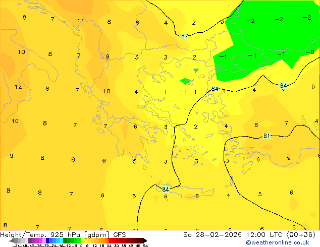Click the 87 height contour label
Viewport: 320px width, 247px height.
click(185, 36)
